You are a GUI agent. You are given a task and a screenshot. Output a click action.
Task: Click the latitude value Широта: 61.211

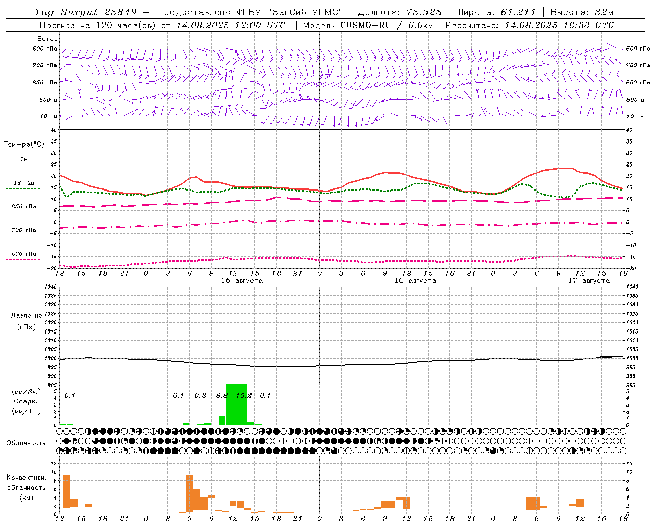tap(495, 12)
